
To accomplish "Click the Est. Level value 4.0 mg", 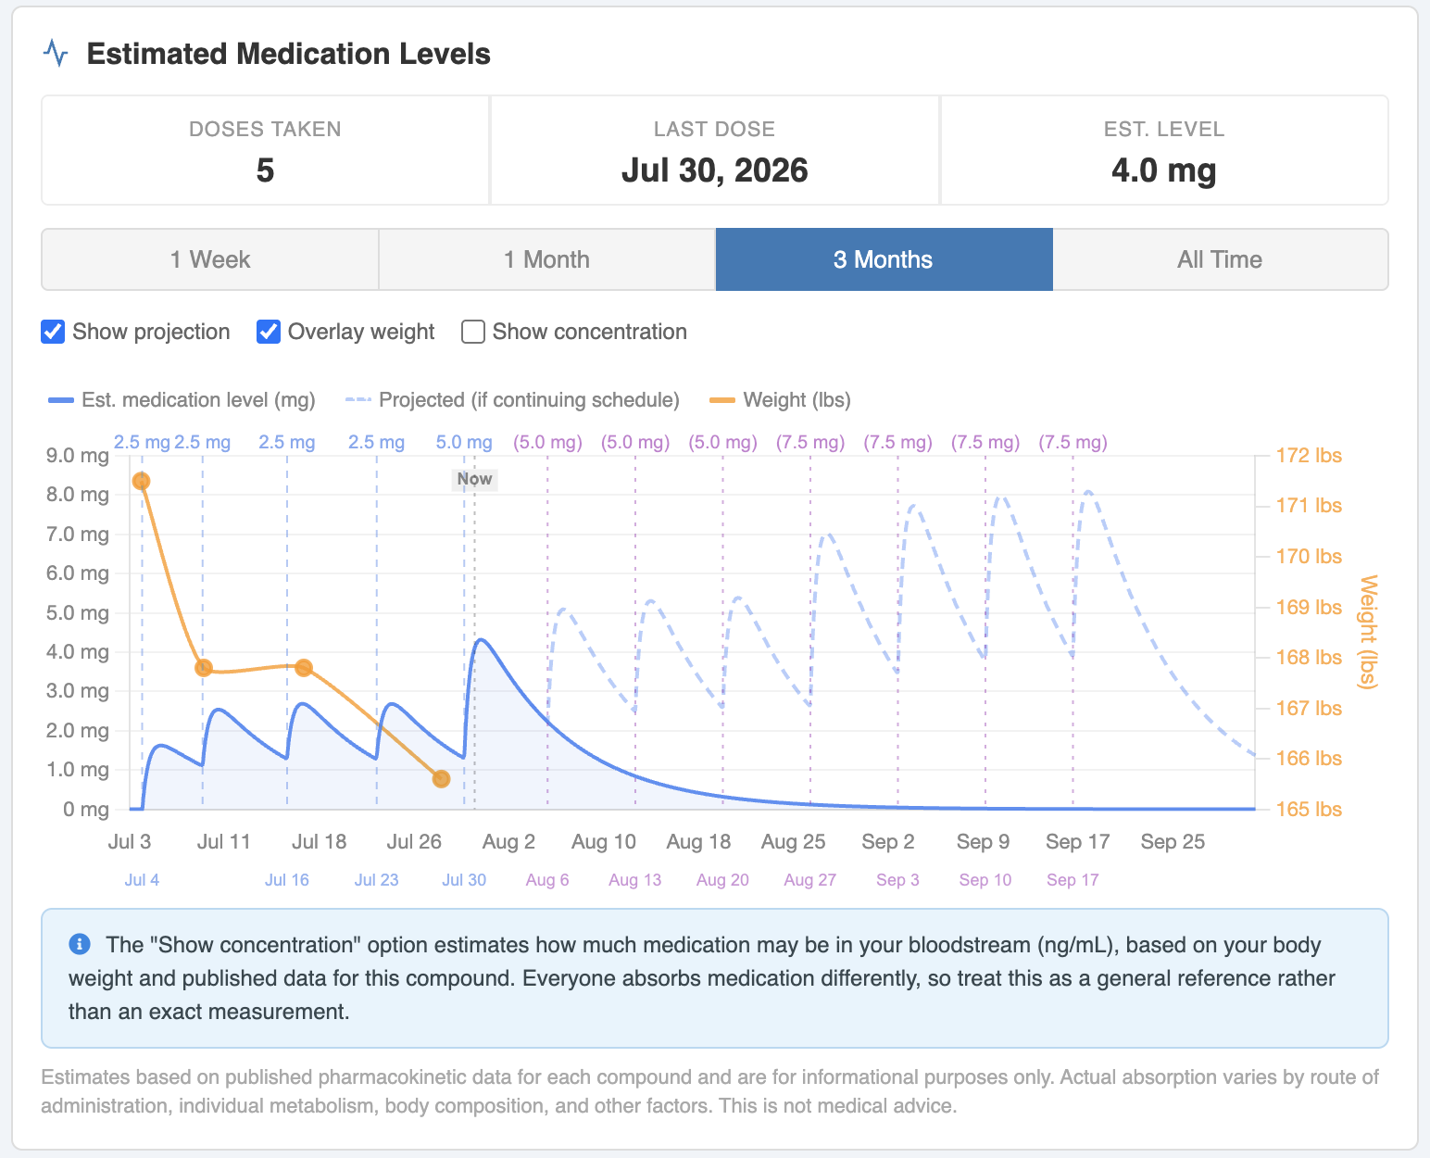I will click(1164, 170).
